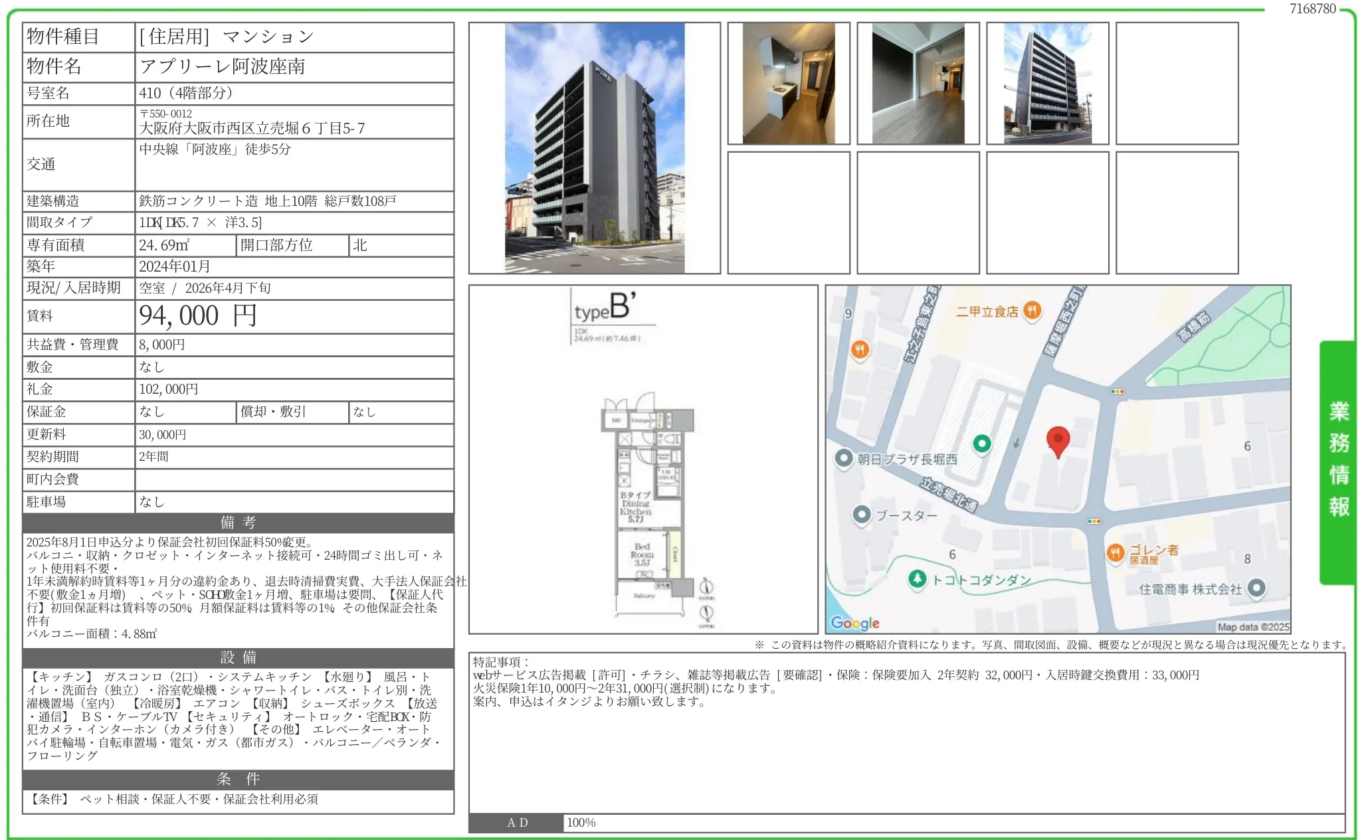Viewport: 1366px width, 840px height.
Task: Click the 朝日プラザ長堀西 gray marker
Action: pos(844,458)
